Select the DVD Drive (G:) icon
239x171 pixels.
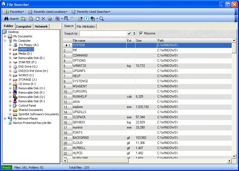coord(15,67)
